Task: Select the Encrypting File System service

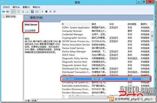Action: click(x=106, y=82)
